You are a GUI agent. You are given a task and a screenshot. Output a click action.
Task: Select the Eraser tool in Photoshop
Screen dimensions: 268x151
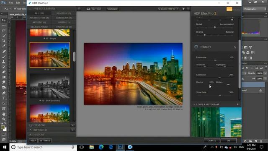4,72
